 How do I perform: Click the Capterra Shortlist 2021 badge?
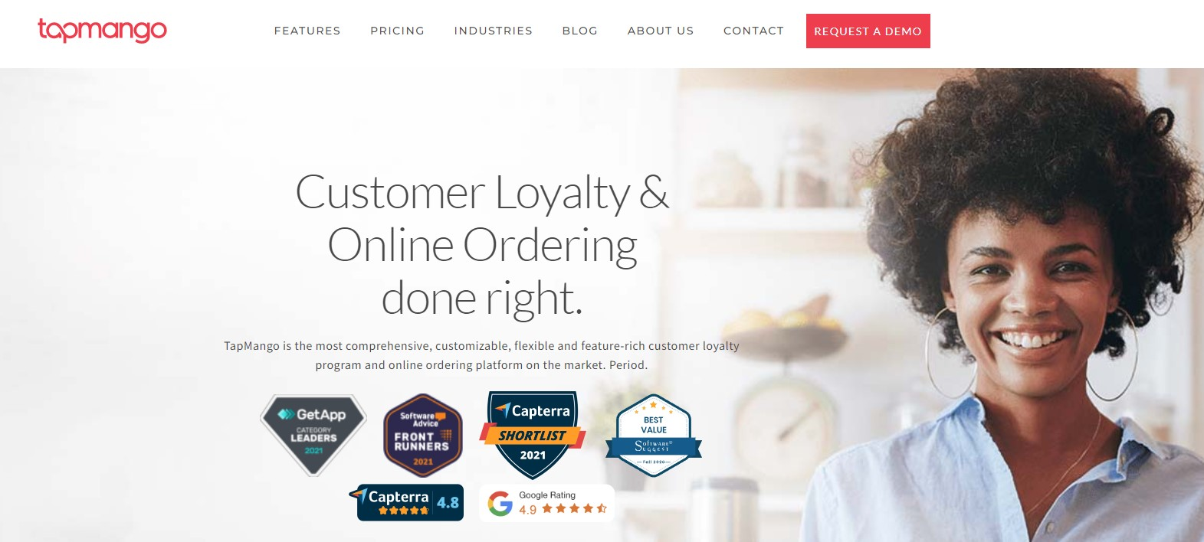tap(533, 435)
